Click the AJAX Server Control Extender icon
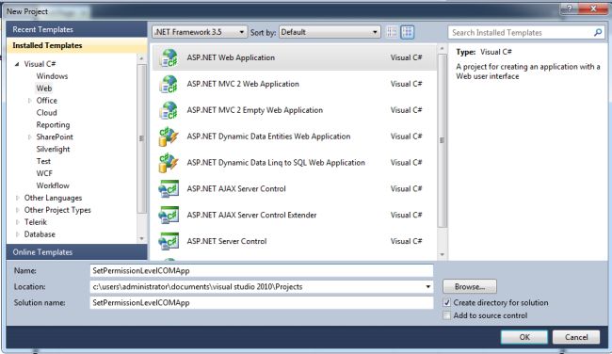Screen dimensions: 612x354 (x=169, y=215)
